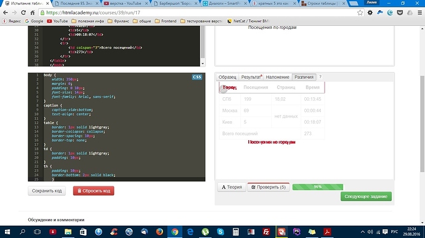Open the Теория button
The height and width of the screenshot is (238, 425).
tap(232, 187)
